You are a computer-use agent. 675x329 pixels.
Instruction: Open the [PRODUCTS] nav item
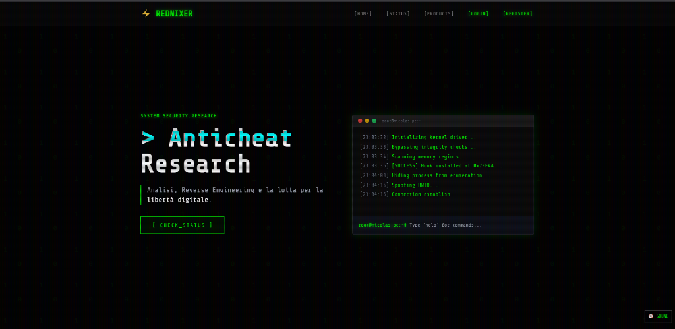(439, 14)
